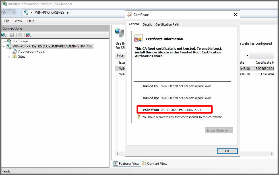
Task: Click the Forward navigation arrow
Action: pyautogui.click(x=14, y=13)
